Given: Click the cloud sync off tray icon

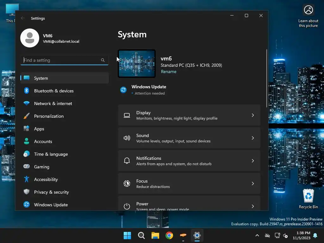Looking at the screenshot, I should (x=267, y=235).
